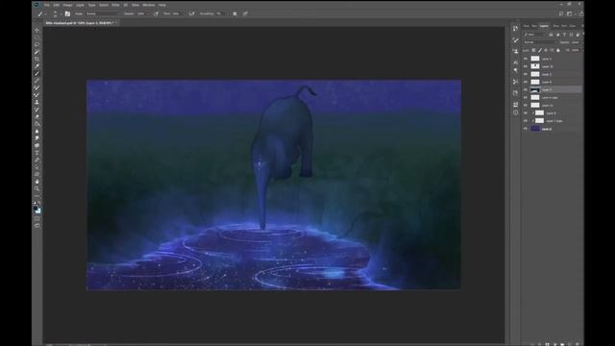The width and height of the screenshot is (615, 346).
Task: Select the Type (T) tool
Action: tap(37, 153)
